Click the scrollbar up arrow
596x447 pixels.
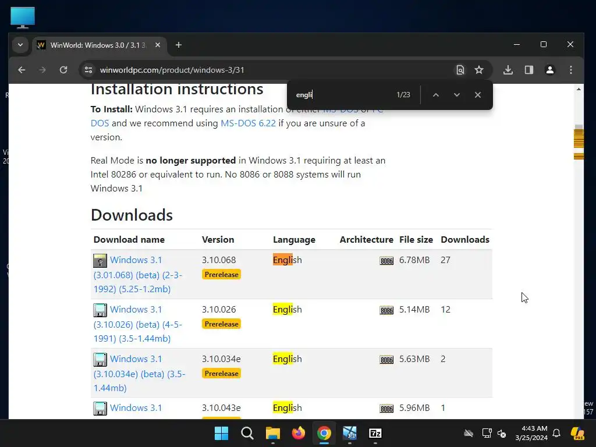[x=579, y=89]
